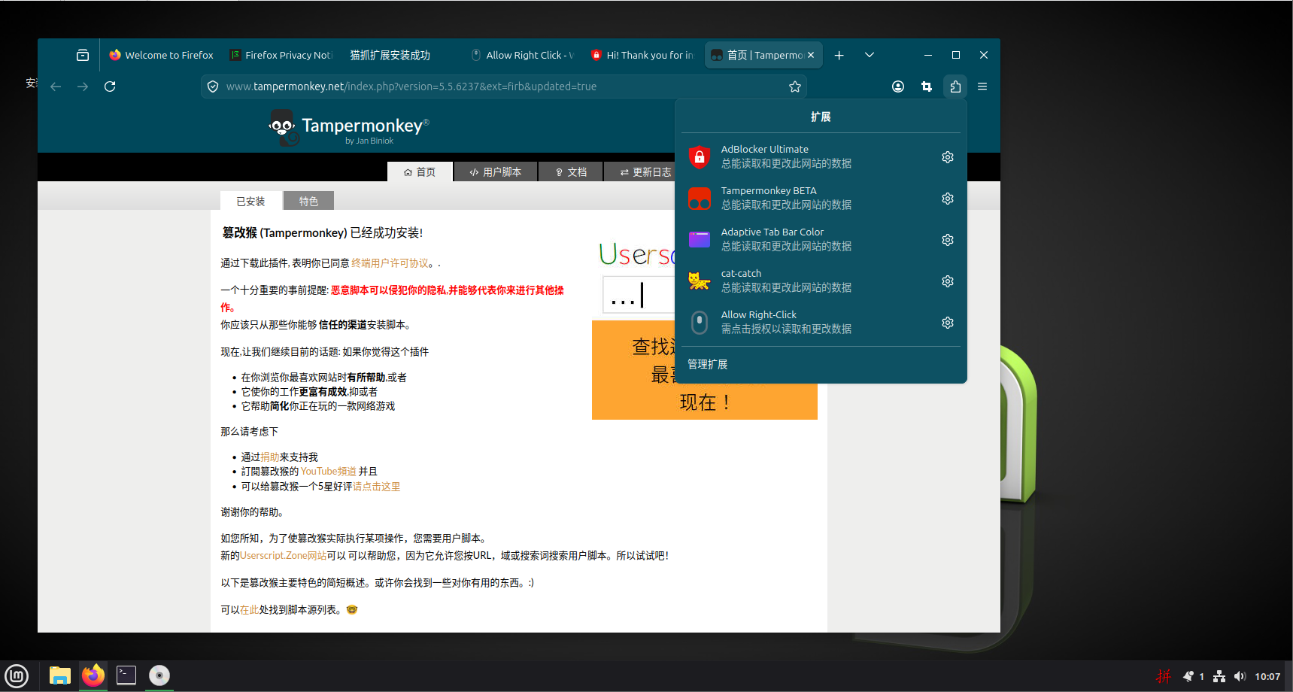This screenshot has width=1293, height=692.
Task: Close the Tampermonkey tab
Action: (x=811, y=55)
